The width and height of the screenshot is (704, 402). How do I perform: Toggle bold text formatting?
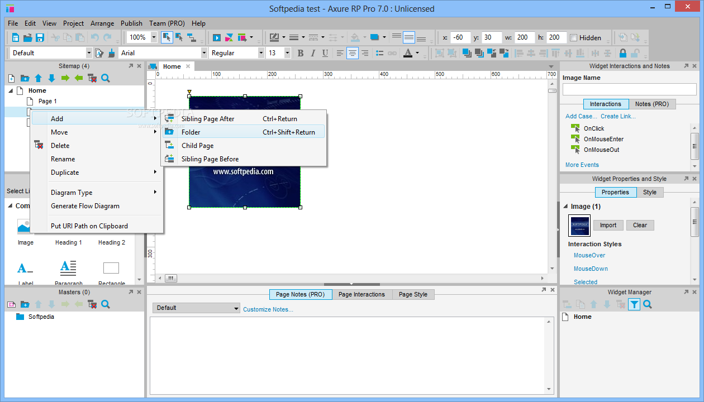pos(300,53)
